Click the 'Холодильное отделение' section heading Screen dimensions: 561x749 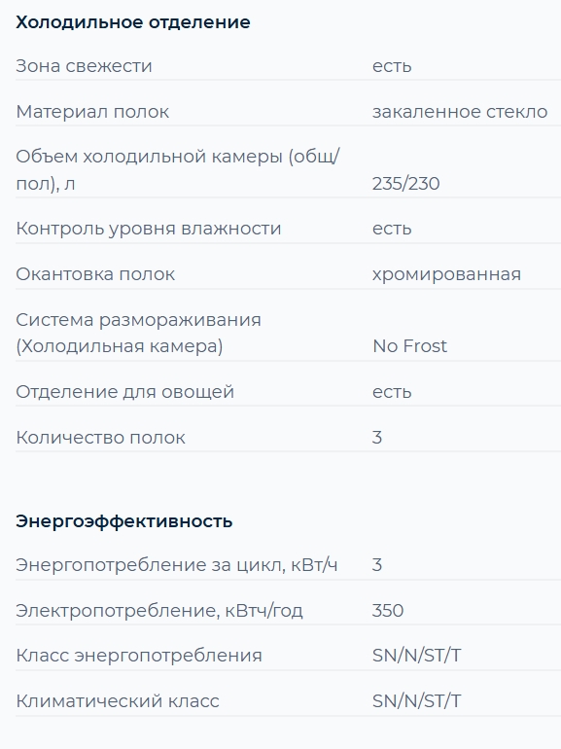[x=133, y=22]
